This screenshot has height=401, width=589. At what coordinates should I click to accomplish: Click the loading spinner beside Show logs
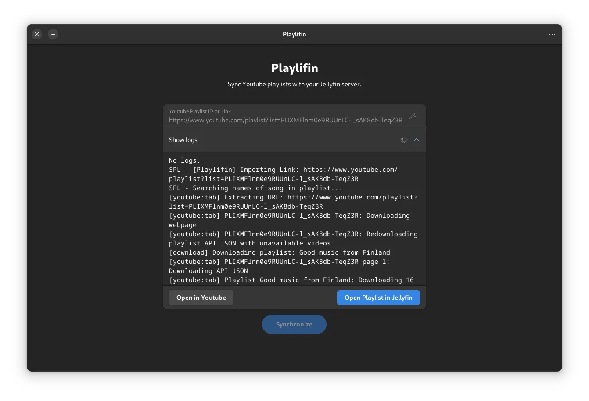pyautogui.click(x=404, y=140)
